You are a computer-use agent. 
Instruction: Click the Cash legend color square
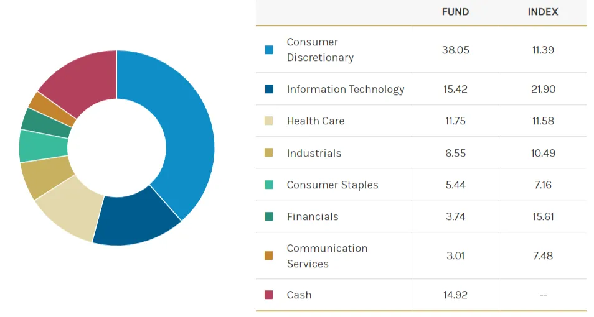click(269, 295)
